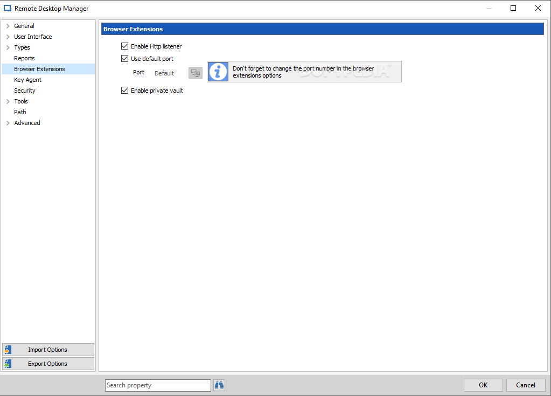Image resolution: width=551 pixels, height=396 pixels.
Task: Disable the Enable private vault checkbox
Action: coord(125,91)
